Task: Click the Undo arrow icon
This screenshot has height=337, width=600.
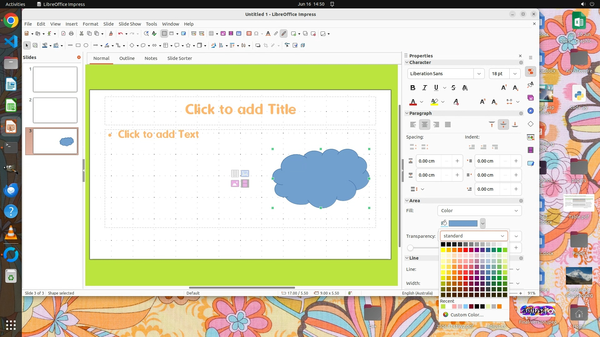Action: point(120,34)
